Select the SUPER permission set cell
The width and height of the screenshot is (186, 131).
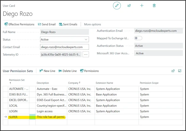pyautogui.click(x=18, y=117)
